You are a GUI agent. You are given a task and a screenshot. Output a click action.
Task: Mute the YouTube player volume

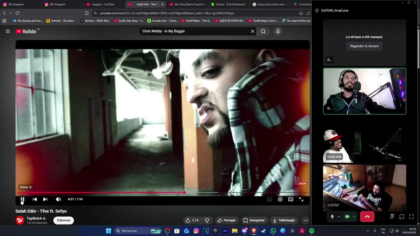point(58,199)
